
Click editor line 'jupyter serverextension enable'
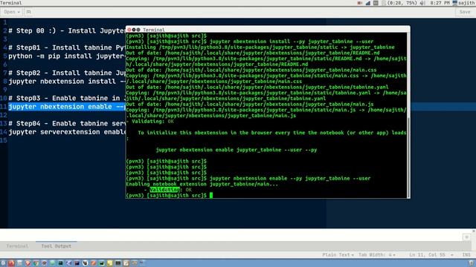67,132
